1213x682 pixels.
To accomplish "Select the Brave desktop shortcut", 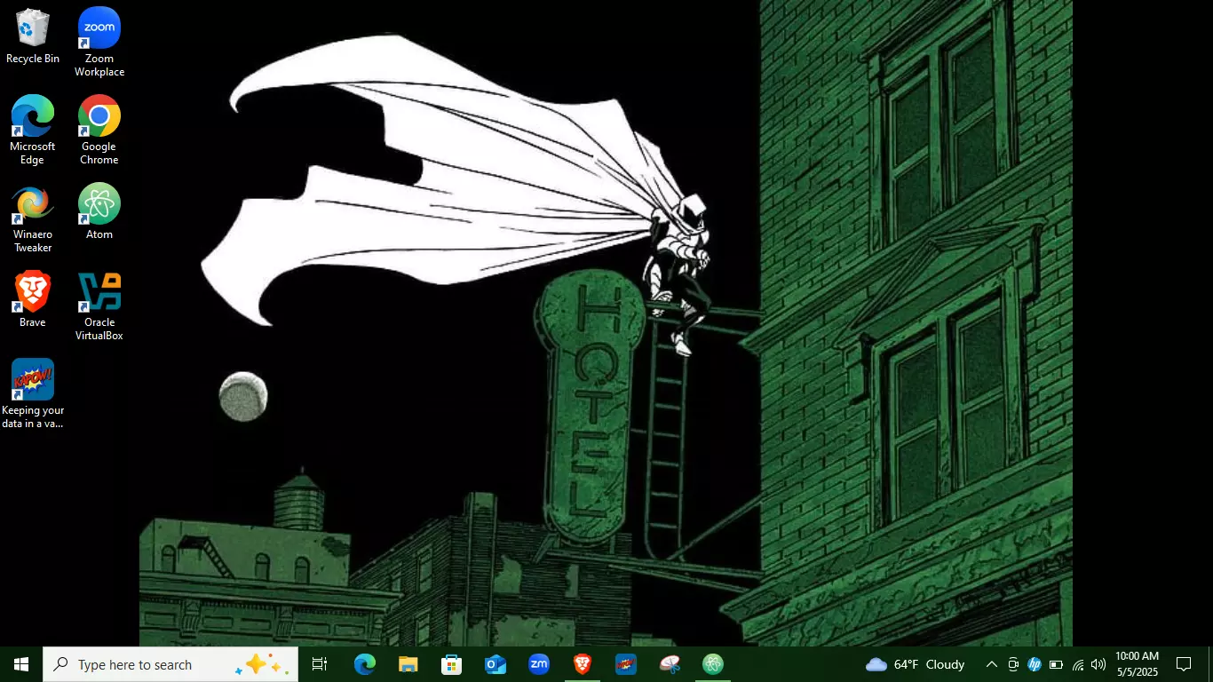I will coord(33,299).
